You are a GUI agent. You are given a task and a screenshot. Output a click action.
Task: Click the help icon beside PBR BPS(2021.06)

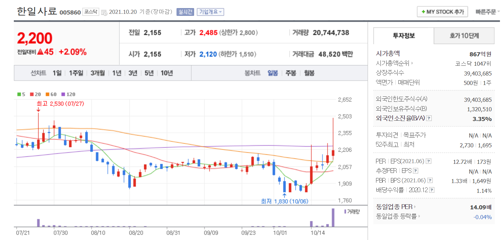(430, 181)
